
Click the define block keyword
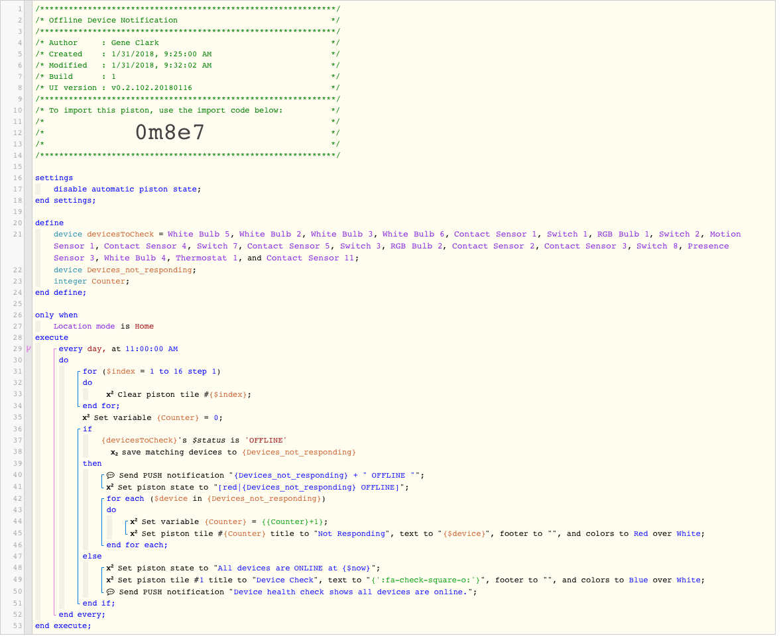click(49, 225)
